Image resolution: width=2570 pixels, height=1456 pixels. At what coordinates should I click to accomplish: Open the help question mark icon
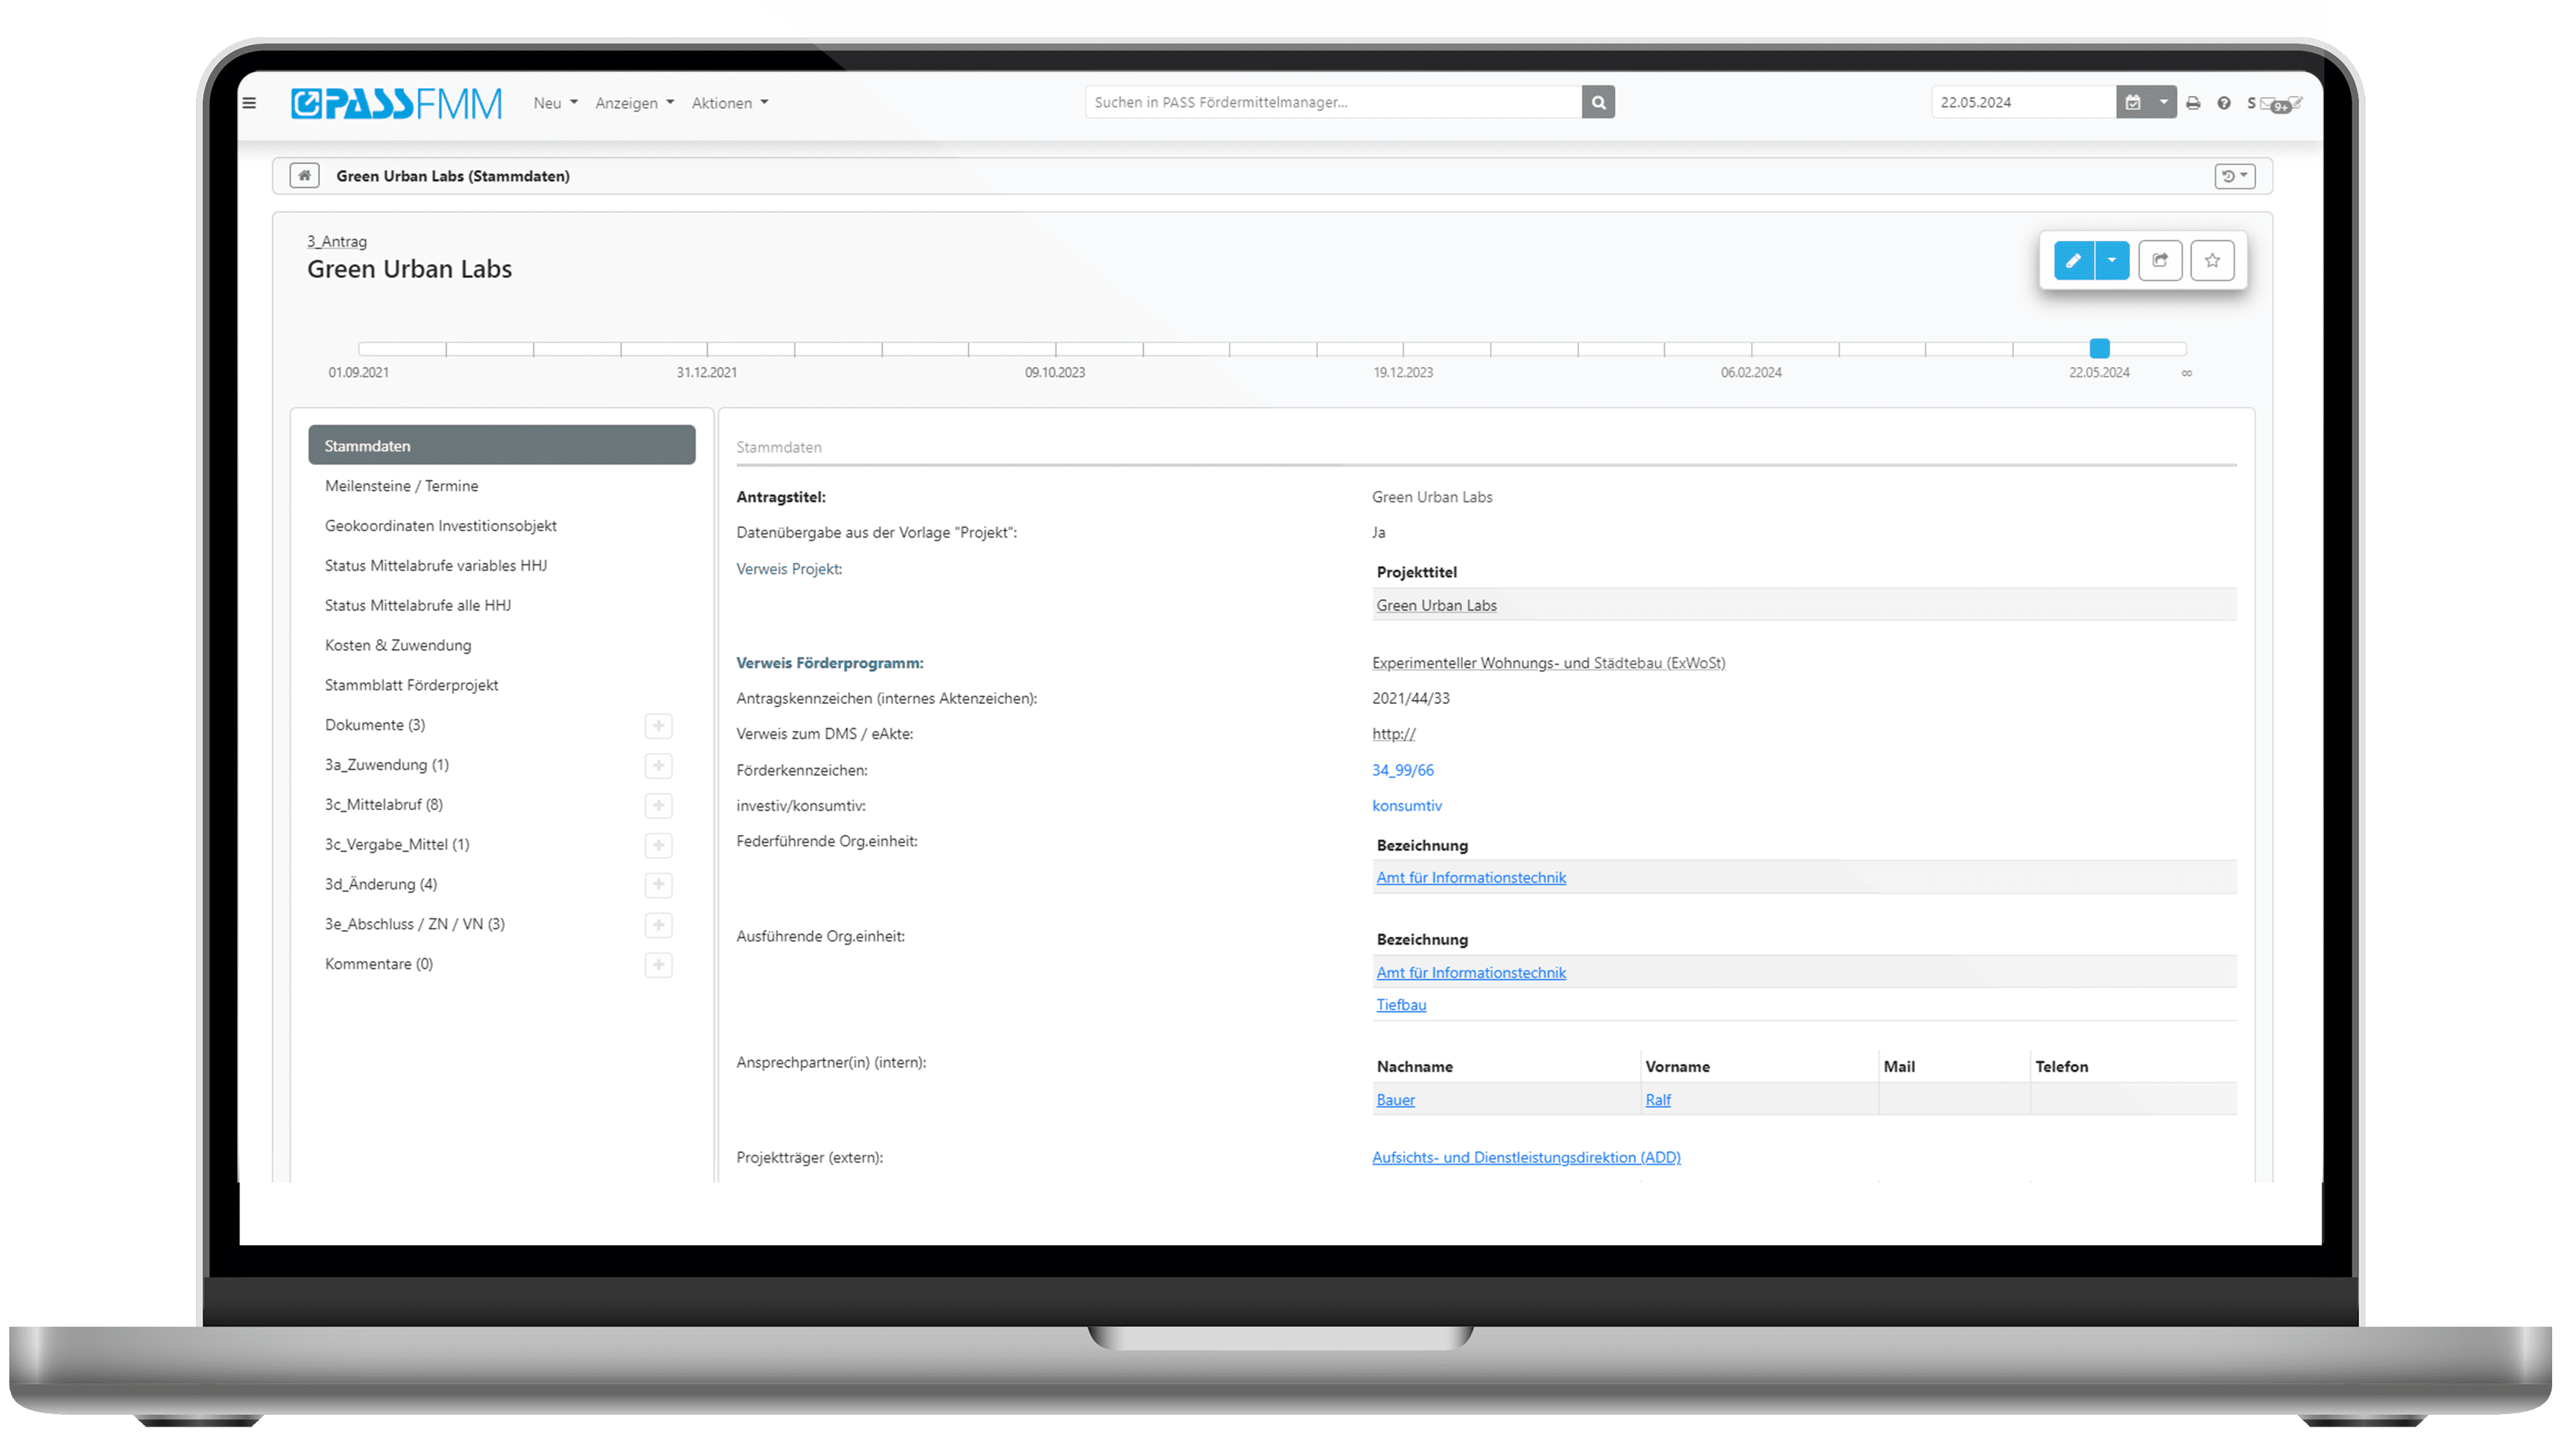point(2224,103)
